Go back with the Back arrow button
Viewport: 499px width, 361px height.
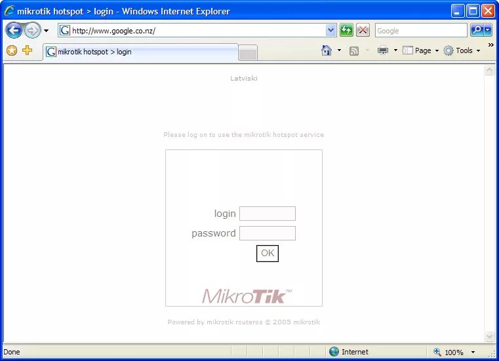tap(14, 31)
